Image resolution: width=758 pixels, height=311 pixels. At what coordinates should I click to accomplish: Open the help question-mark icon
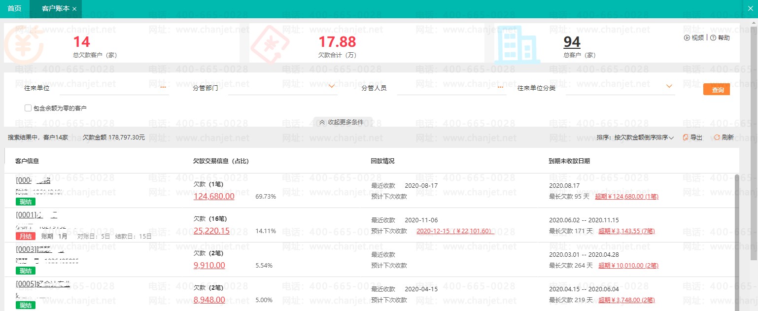click(x=713, y=38)
